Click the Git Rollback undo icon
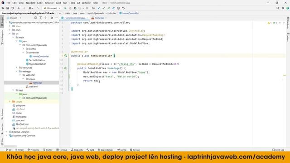Image resolution: width=290 pixels, height=163 pixels. [123, 8]
